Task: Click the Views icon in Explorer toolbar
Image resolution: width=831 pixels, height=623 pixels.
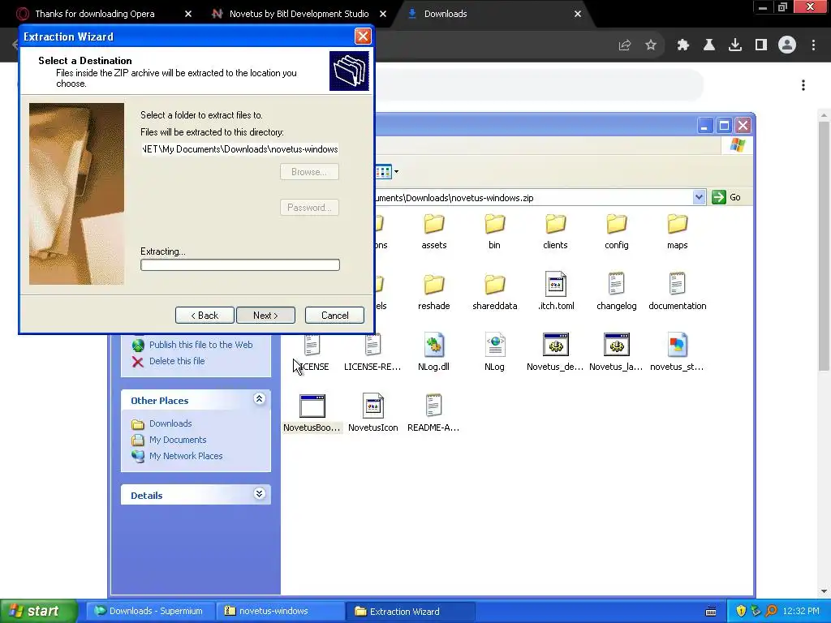Action: tap(383, 172)
